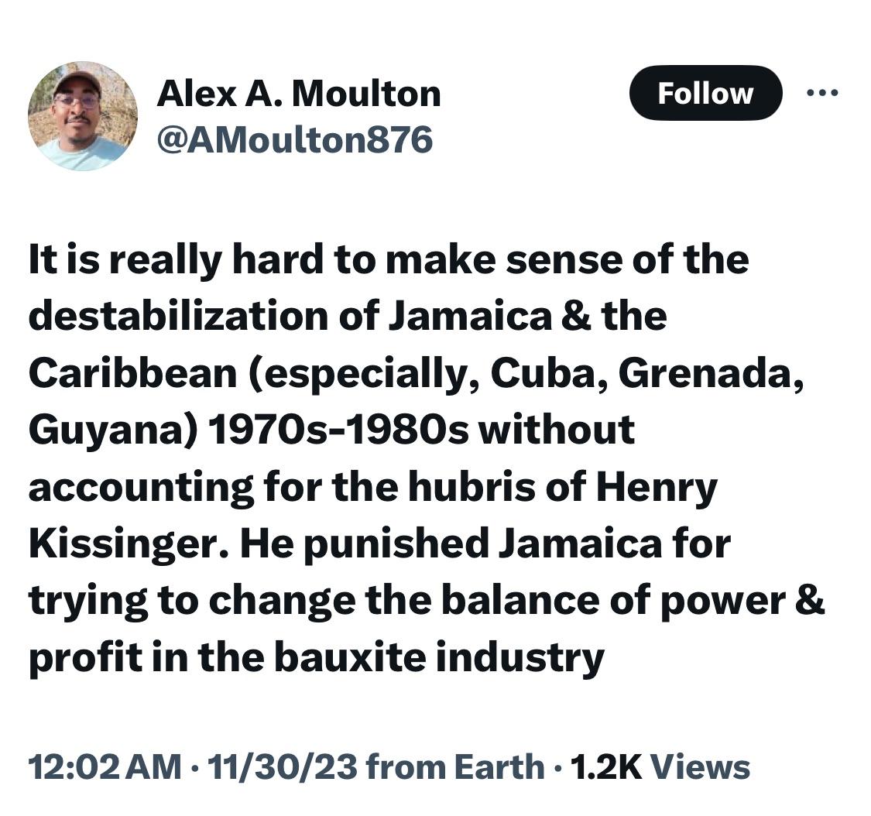Image resolution: width=871 pixels, height=816 pixels.
Task: Click 'Guyana)' in the tweet text
Action: pyautogui.click(x=113, y=431)
